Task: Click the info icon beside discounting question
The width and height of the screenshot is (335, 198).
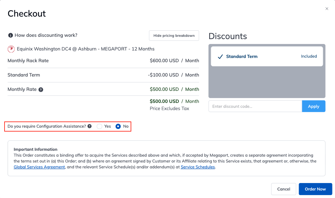Action: pyautogui.click(x=10, y=35)
